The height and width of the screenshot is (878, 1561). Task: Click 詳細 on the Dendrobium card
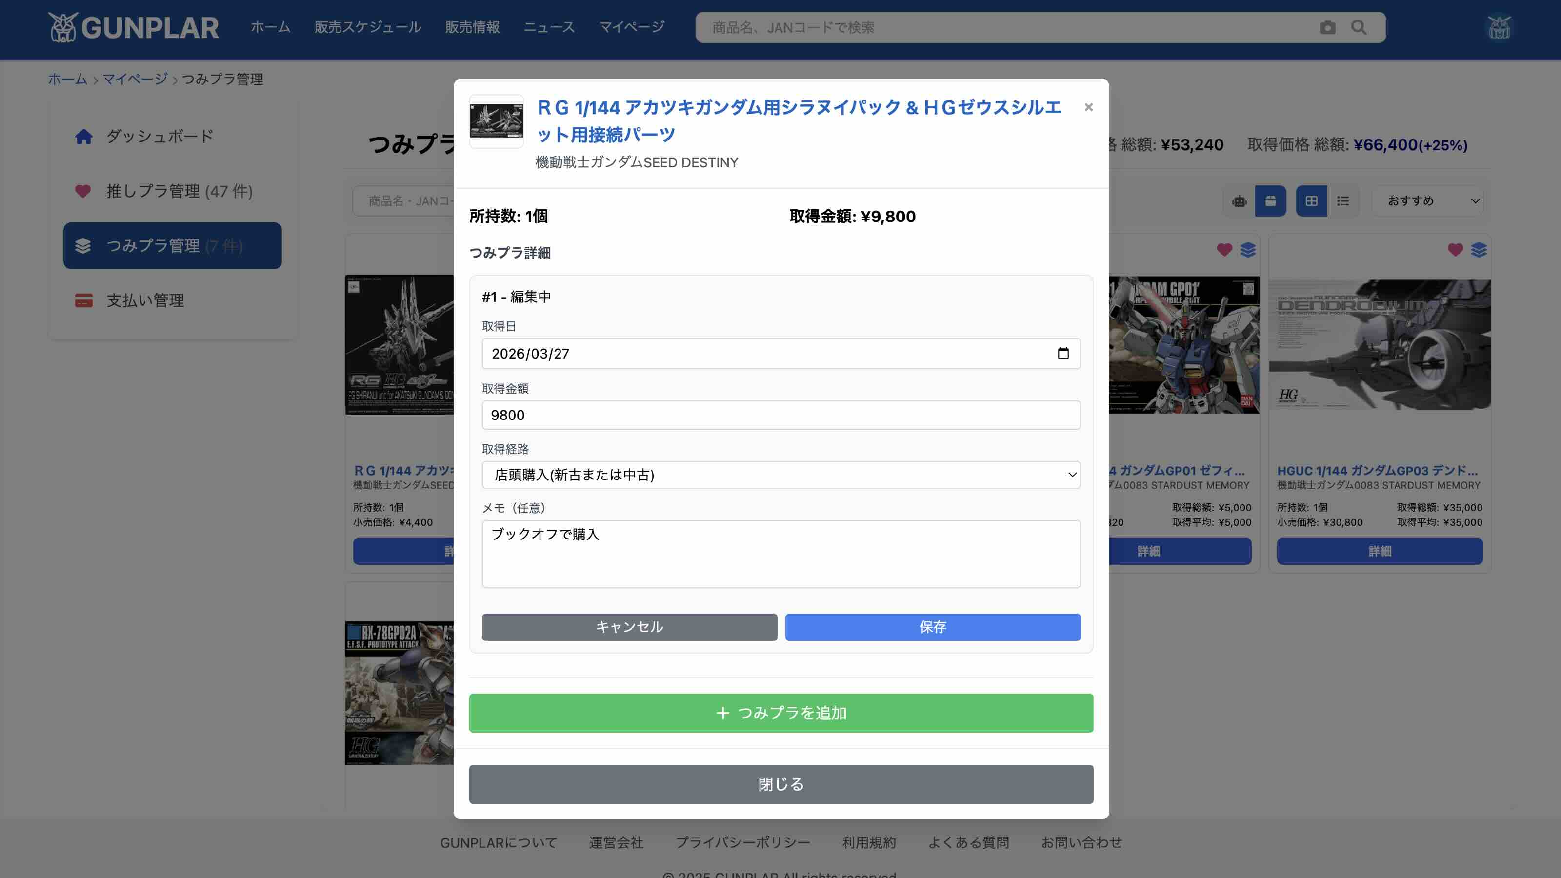pyautogui.click(x=1380, y=551)
